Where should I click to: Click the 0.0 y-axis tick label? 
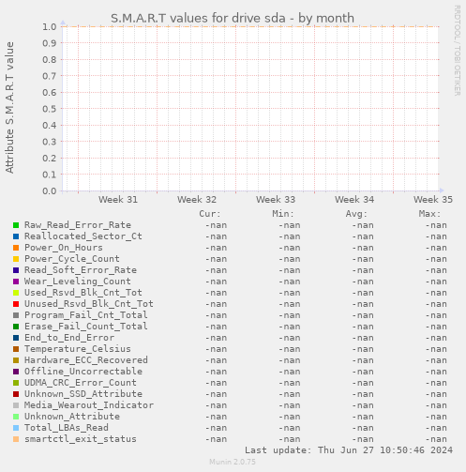(50, 190)
